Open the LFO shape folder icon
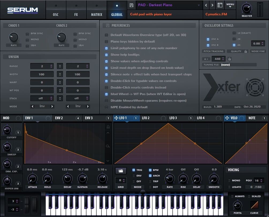Viewport: 269px width, 217px height. coord(121,171)
